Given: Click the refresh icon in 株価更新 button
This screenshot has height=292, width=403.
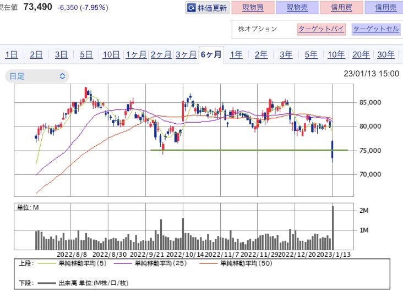Looking at the screenshot, I should point(191,8).
